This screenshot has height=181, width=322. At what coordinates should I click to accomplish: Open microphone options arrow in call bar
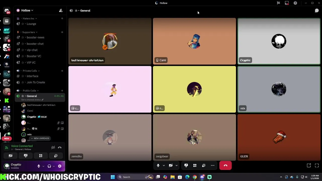pos(164,165)
